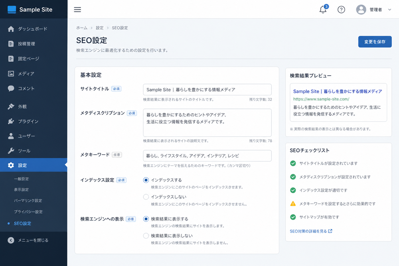Click '残り文字数: 78' counter text

[x=261, y=141]
